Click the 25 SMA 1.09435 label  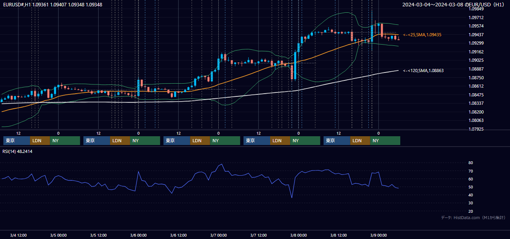(422, 35)
